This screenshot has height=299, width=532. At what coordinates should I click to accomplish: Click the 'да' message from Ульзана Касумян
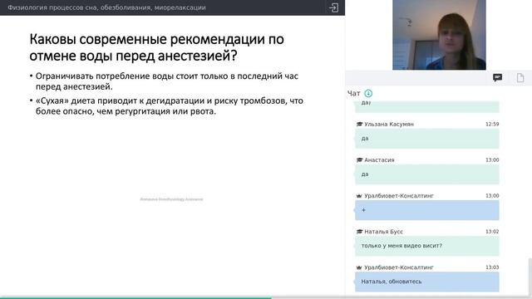(426, 139)
